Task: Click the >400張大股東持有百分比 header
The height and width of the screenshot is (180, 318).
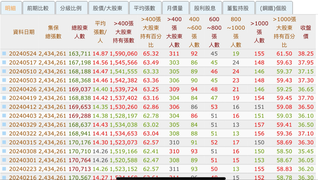Action: 151,32
